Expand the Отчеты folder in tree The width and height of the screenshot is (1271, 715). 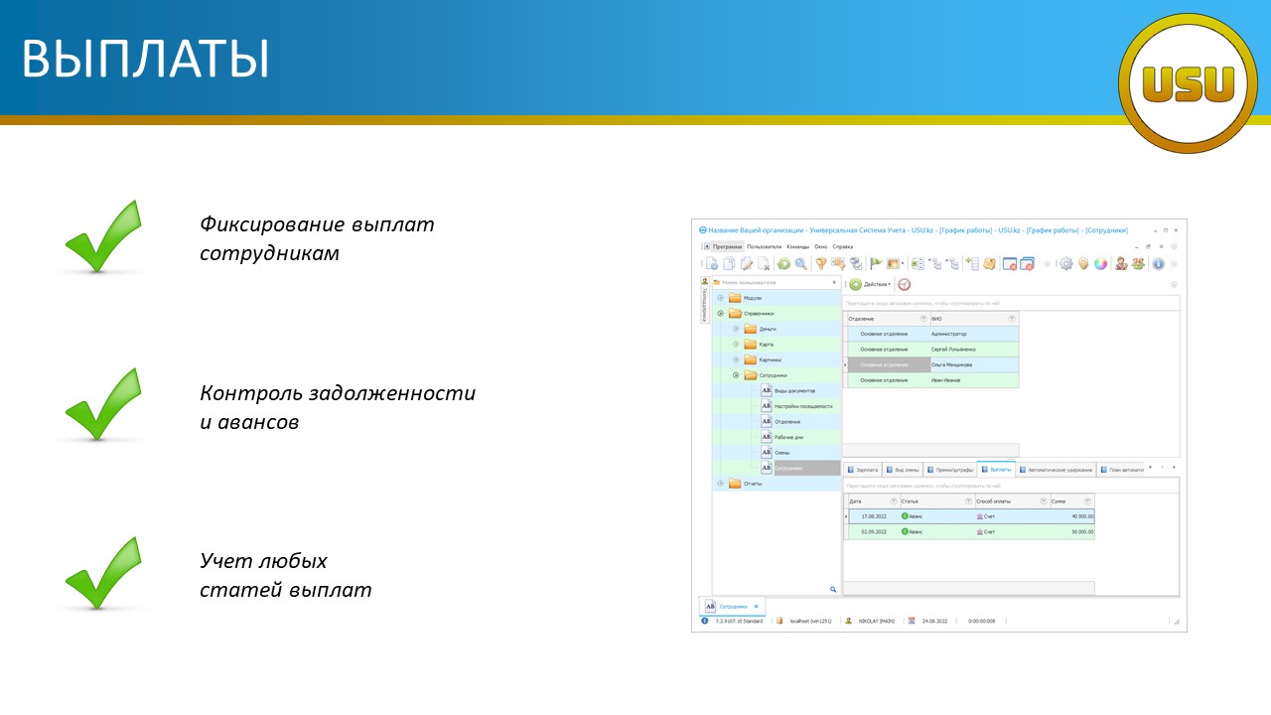click(721, 484)
